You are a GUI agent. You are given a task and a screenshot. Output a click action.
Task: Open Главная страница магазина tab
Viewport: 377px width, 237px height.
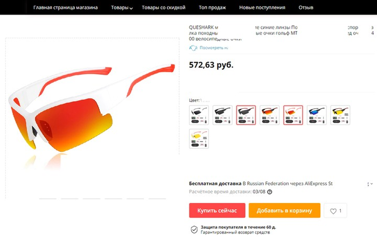[x=65, y=8]
